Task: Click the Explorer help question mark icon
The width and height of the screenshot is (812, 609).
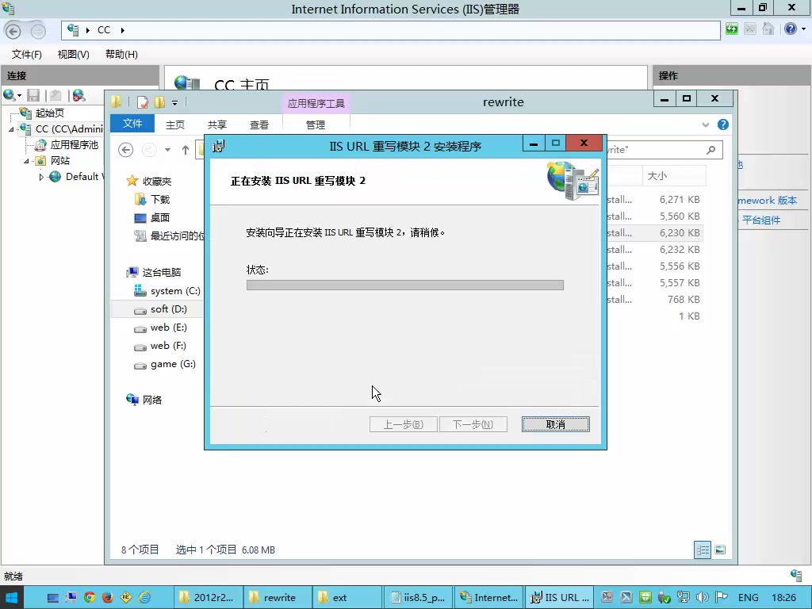Action: click(x=723, y=124)
